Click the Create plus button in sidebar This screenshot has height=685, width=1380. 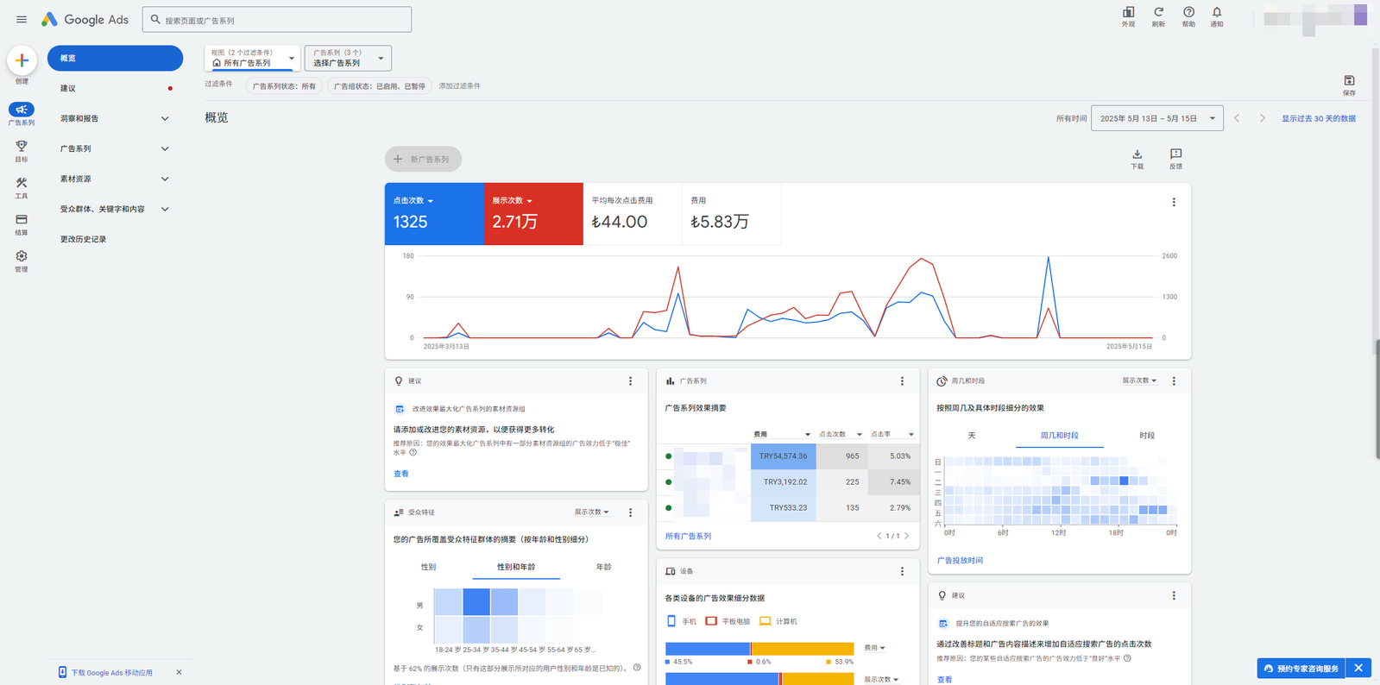click(x=22, y=60)
